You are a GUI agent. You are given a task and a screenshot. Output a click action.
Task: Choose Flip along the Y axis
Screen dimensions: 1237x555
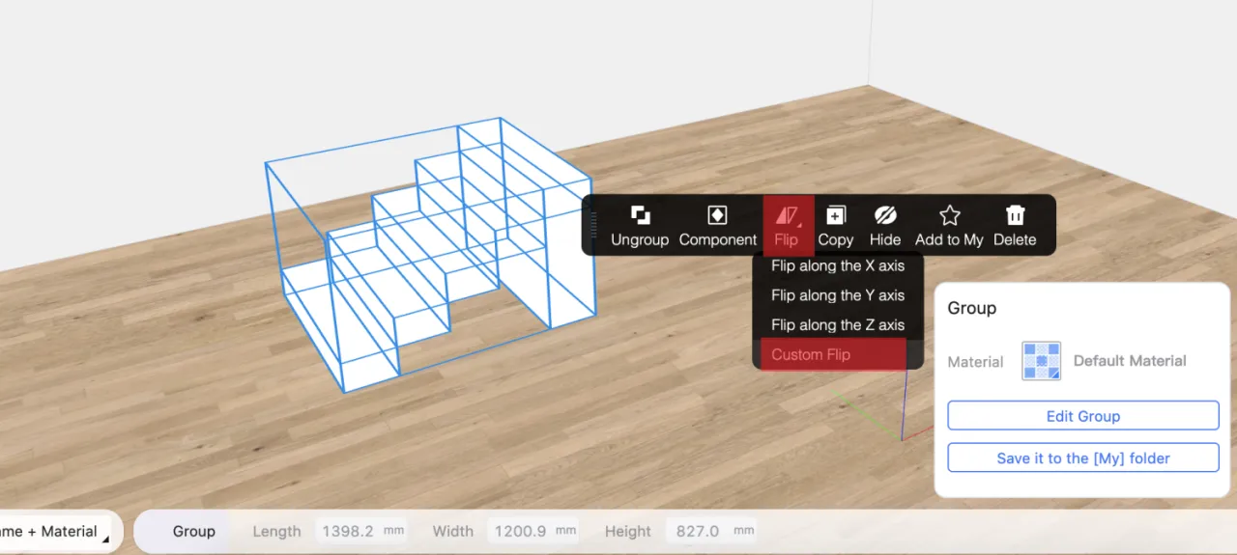[x=837, y=295]
